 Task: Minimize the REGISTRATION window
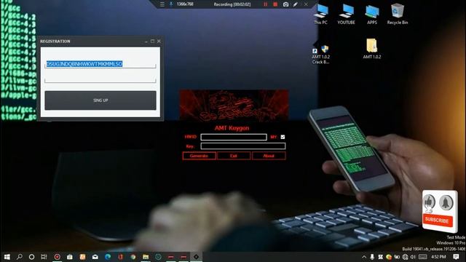pyautogui.click(x=146, y=41)
